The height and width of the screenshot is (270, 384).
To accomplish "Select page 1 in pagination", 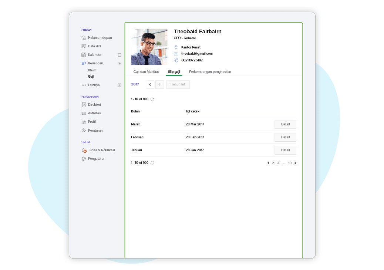I will [268, 163].
